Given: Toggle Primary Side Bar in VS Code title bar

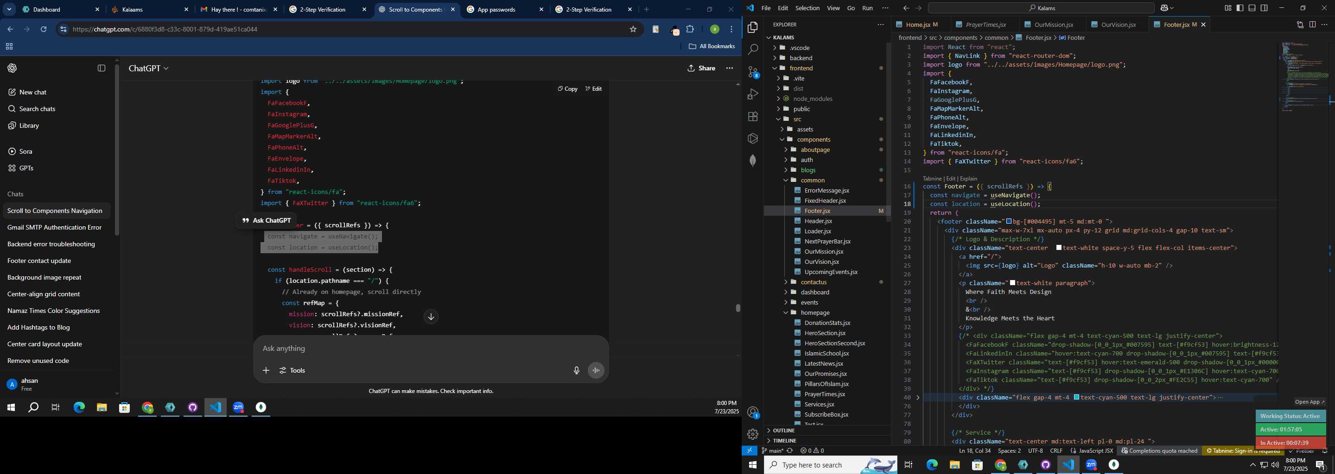Looking at the screenshot, I should click(x=1240, y=8).
